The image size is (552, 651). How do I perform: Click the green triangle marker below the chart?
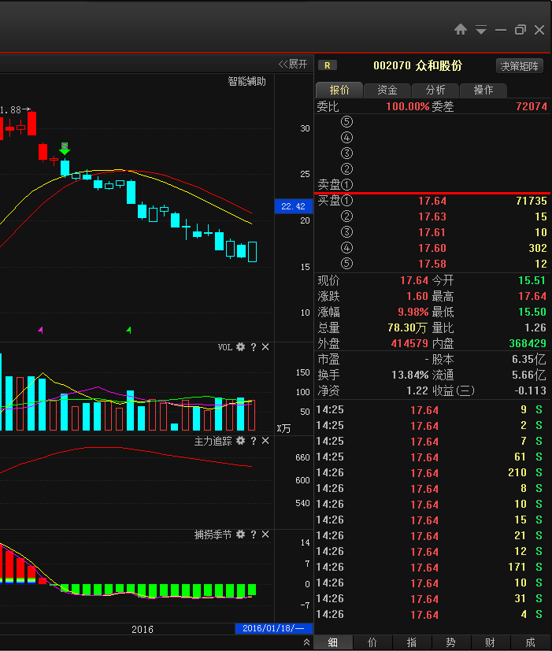click(x=129, y=330)
